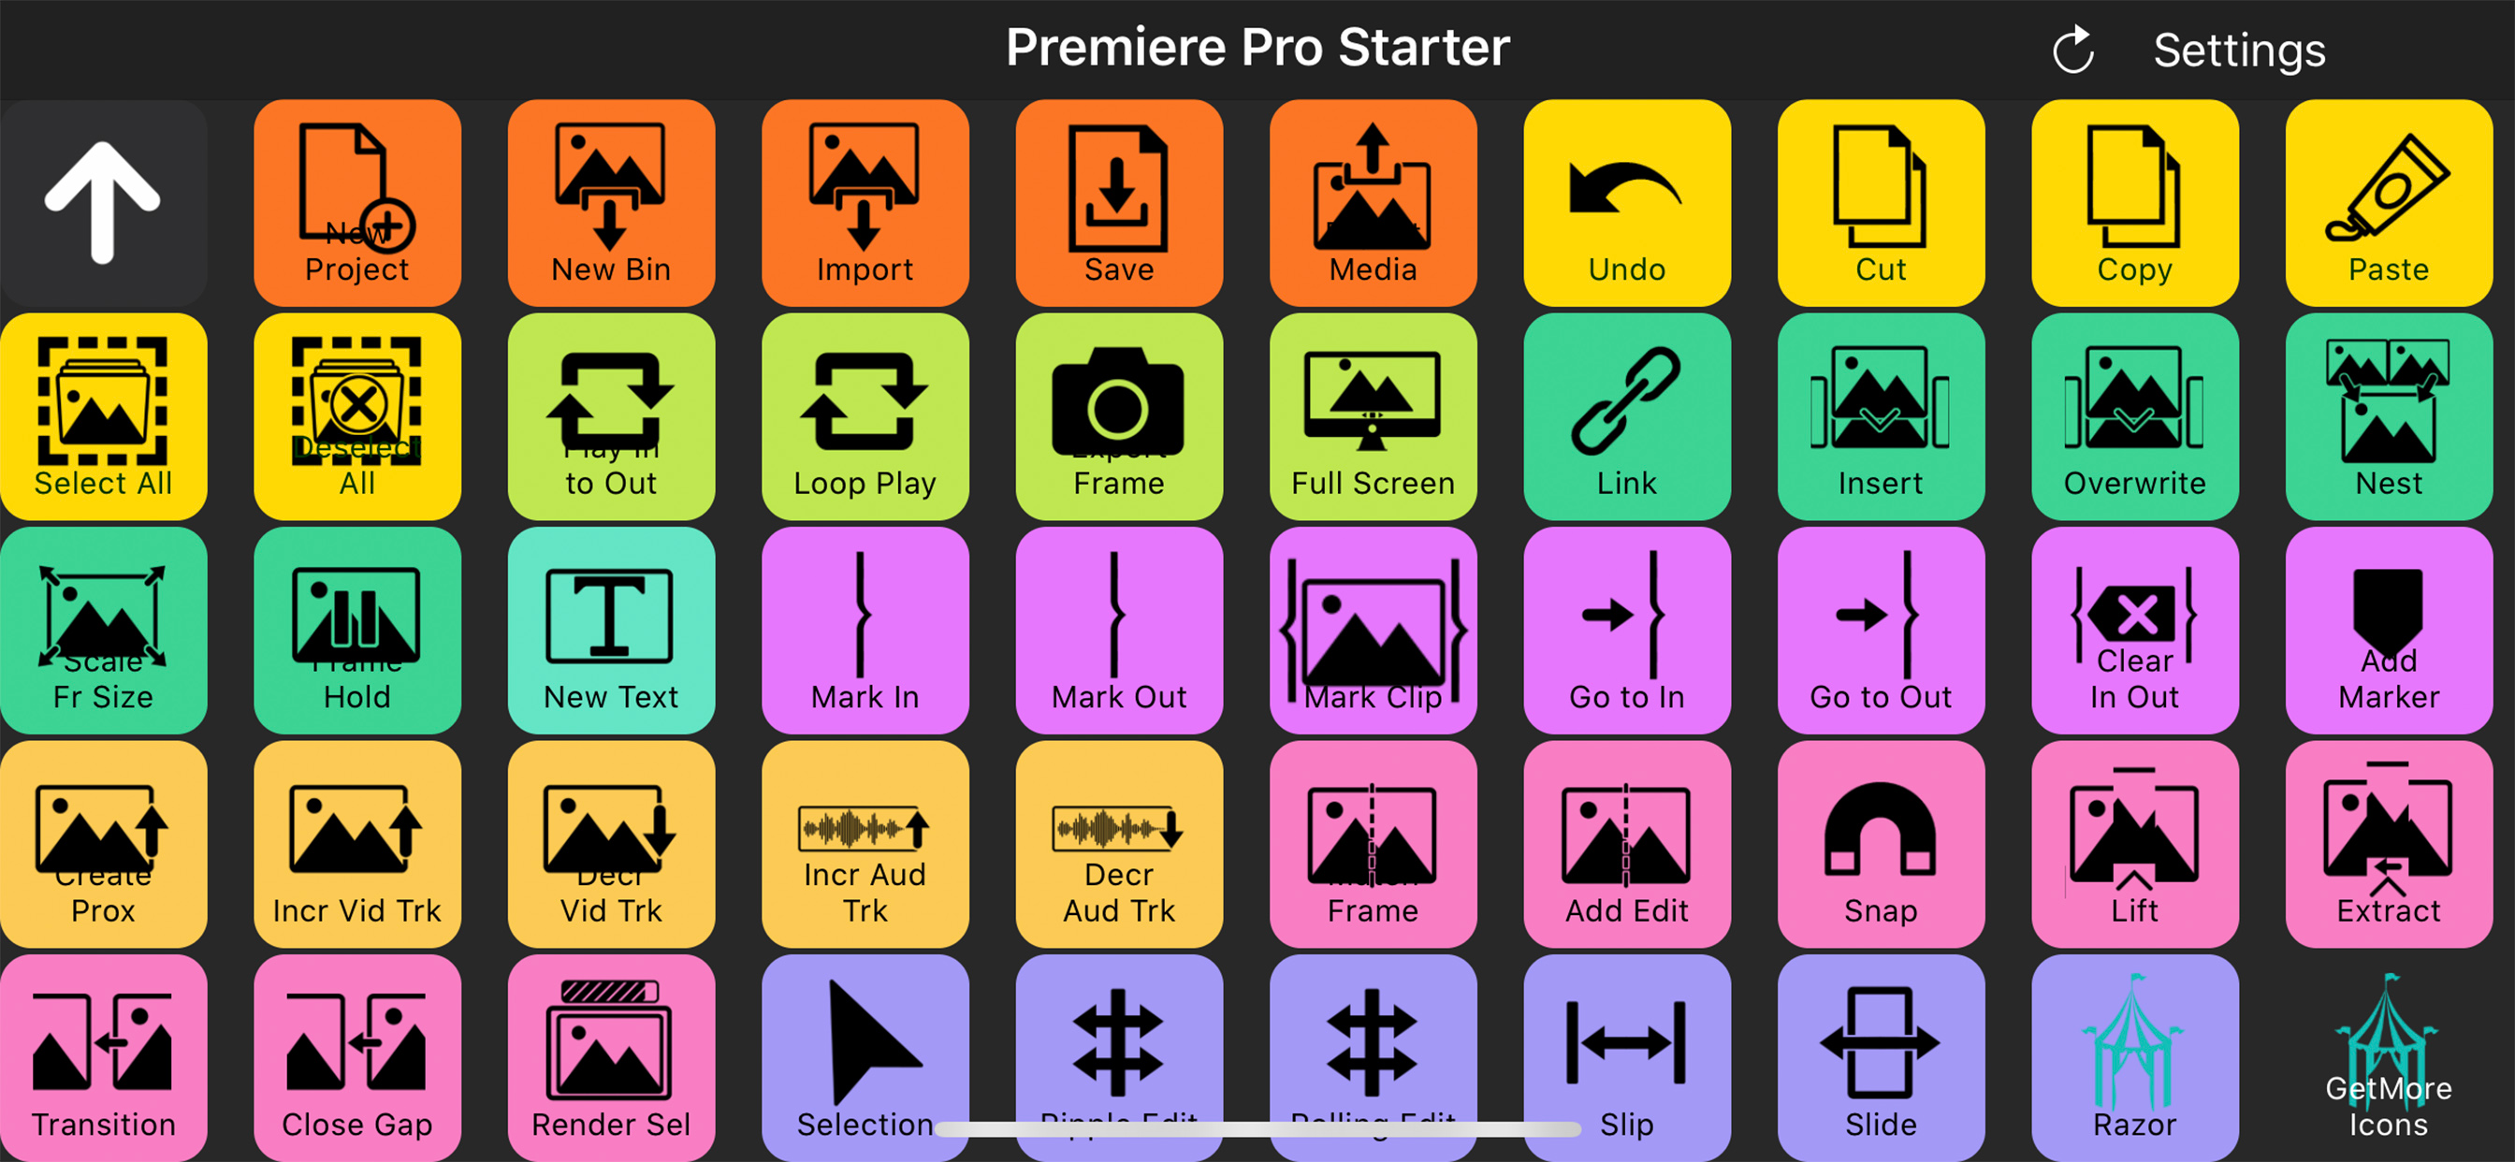2515x1162 pixels.
Task: Click the Lift button
Action: click(2134, 844)
